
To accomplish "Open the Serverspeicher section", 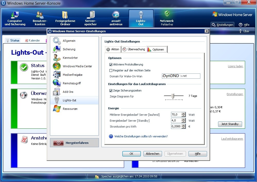I will pos(90,18).
